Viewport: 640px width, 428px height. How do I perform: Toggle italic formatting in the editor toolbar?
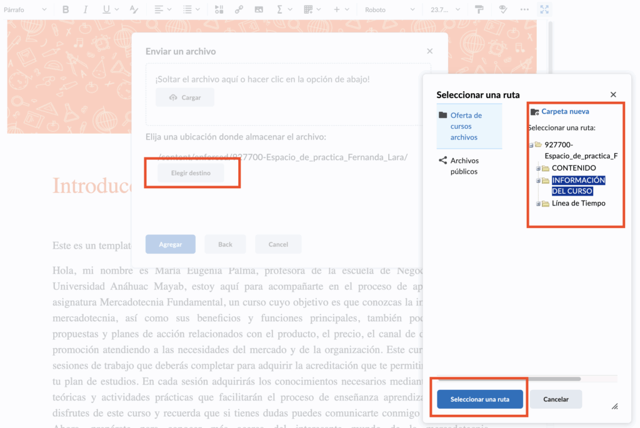coord(86,9)
